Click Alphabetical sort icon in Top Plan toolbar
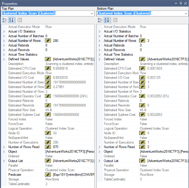189x188 pixels. pos(11,20)
